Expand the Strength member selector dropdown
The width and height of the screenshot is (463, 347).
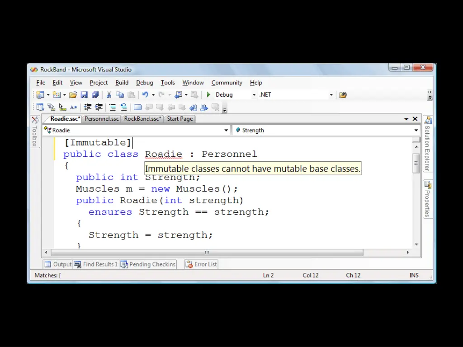416,130
